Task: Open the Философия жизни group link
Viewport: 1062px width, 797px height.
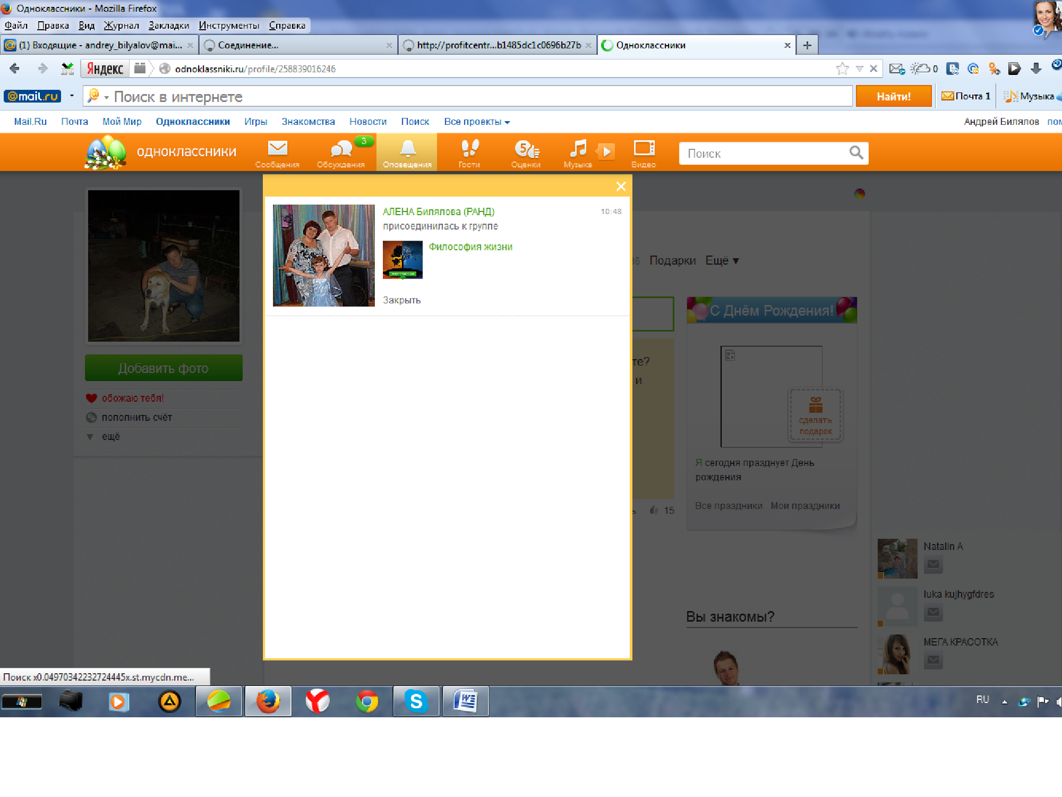Action: 470,247
